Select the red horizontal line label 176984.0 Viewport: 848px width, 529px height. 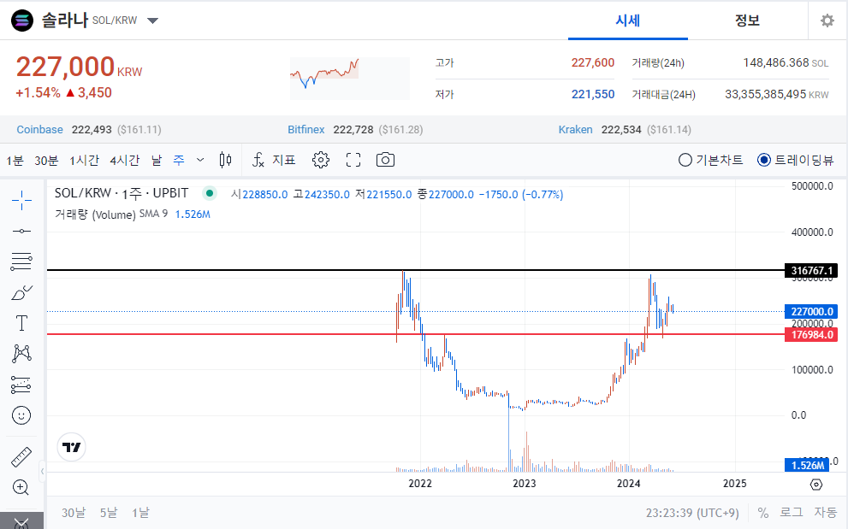point(810,334)
